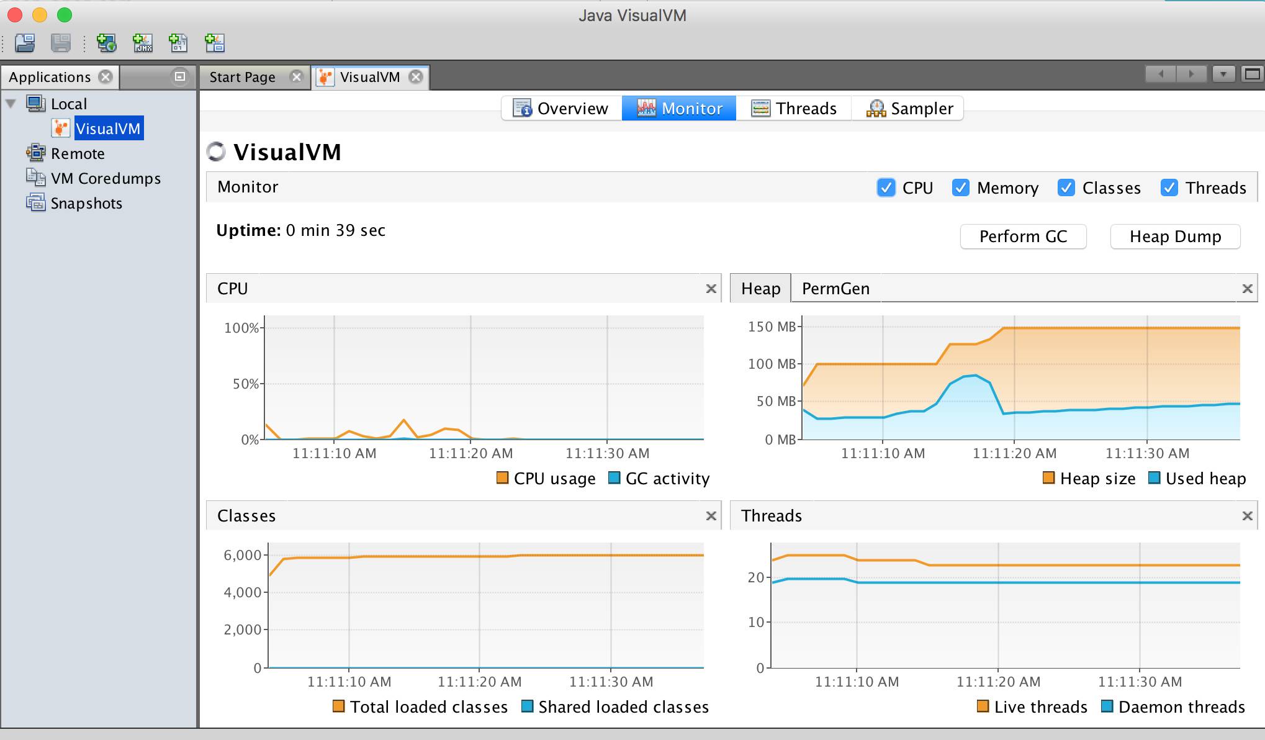Viewport: 1265px width, 740px height.
Task: Click the Add Remote Host toolbar icon
Action: [x=106, y=43]
